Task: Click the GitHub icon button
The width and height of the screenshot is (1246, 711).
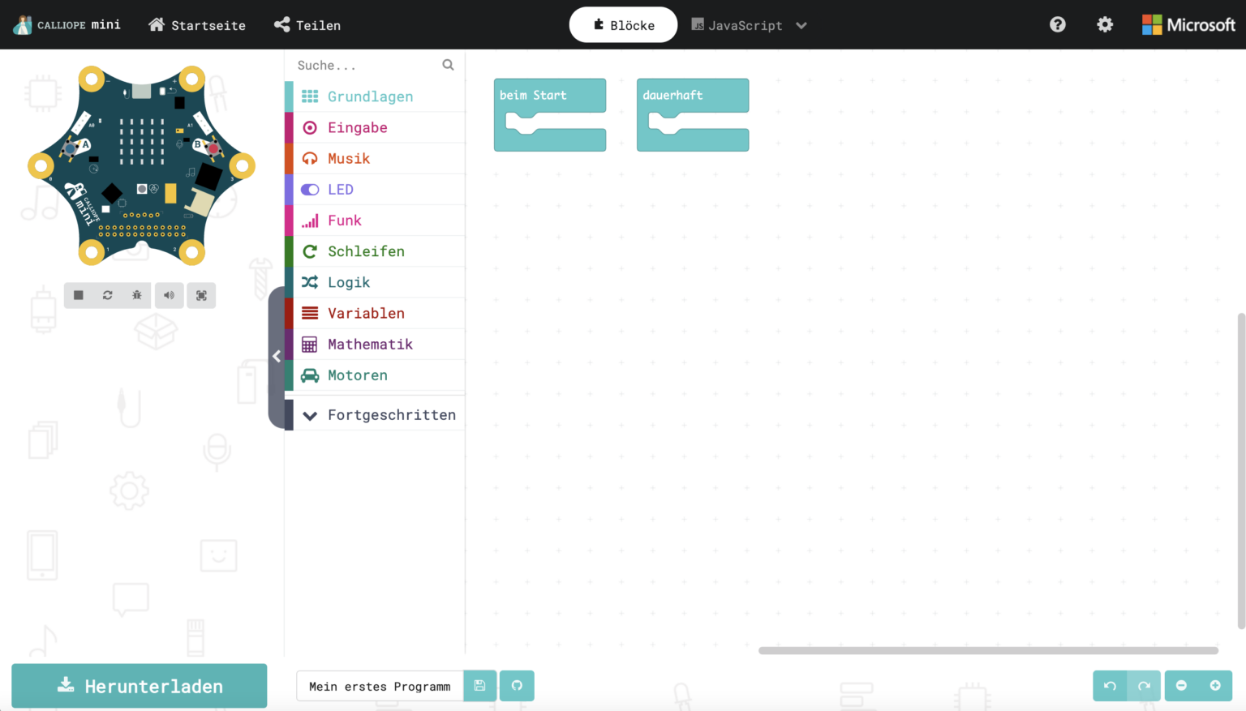Action: click(517, 686)
